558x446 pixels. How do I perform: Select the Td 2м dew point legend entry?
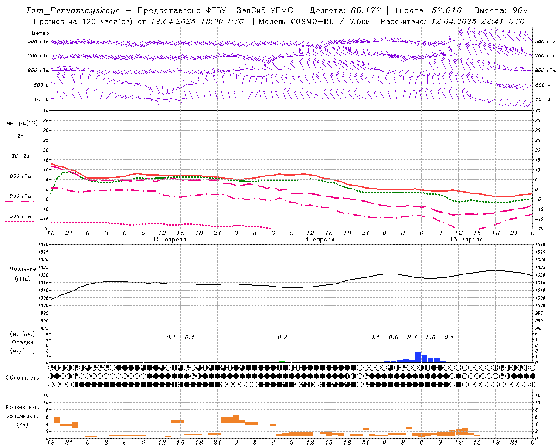[20, 156]
